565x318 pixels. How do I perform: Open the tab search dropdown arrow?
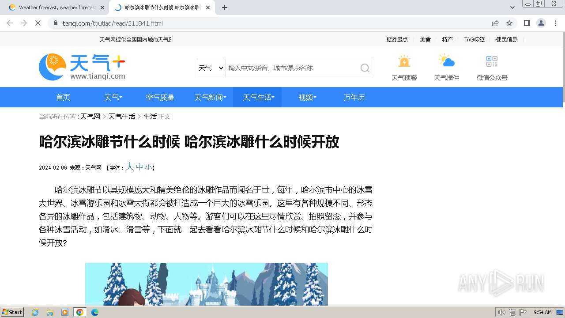(x=512, y=8)
